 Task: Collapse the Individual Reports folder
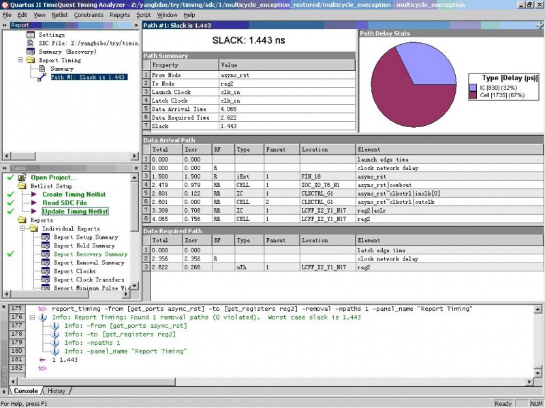tap(22, 228)
